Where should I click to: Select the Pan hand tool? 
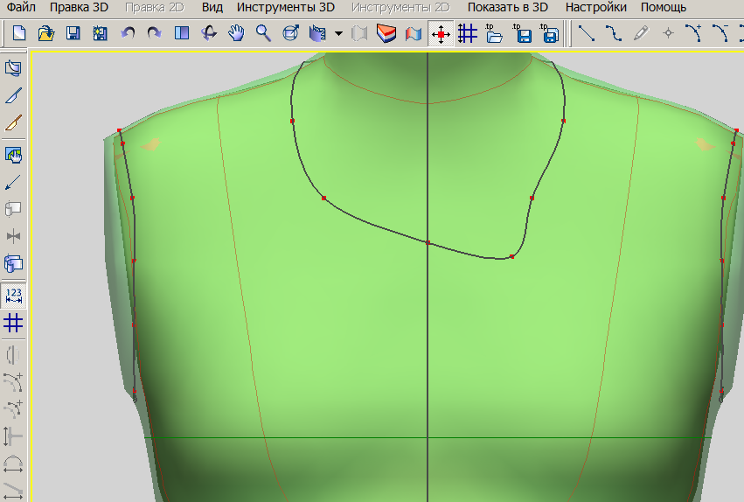[x=236, y=34]
